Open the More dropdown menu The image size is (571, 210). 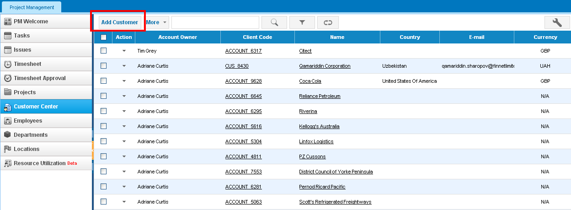click(x=156, y=22)
